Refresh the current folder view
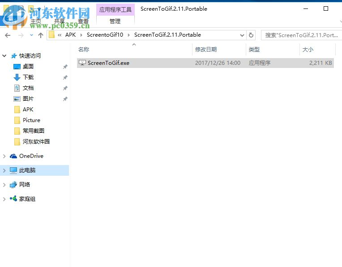 251,35
